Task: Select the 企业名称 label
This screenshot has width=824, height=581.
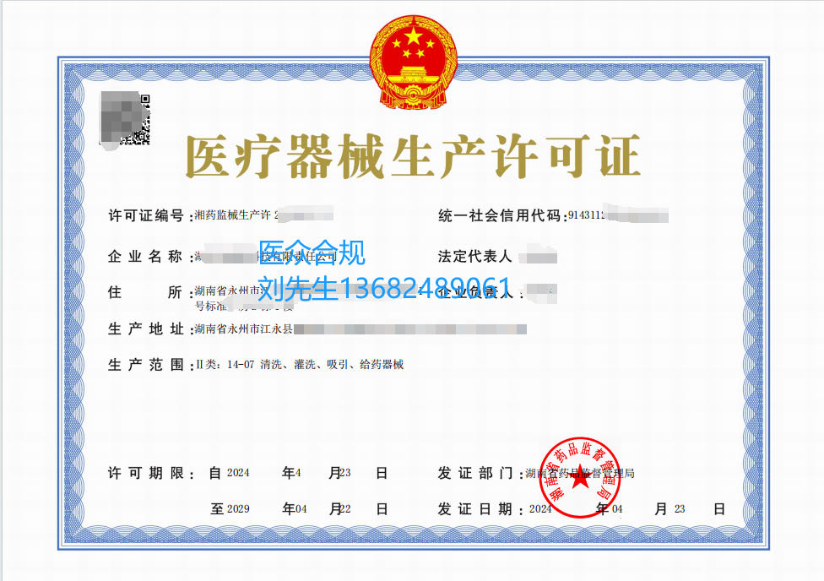Action: tap(145, 257)
